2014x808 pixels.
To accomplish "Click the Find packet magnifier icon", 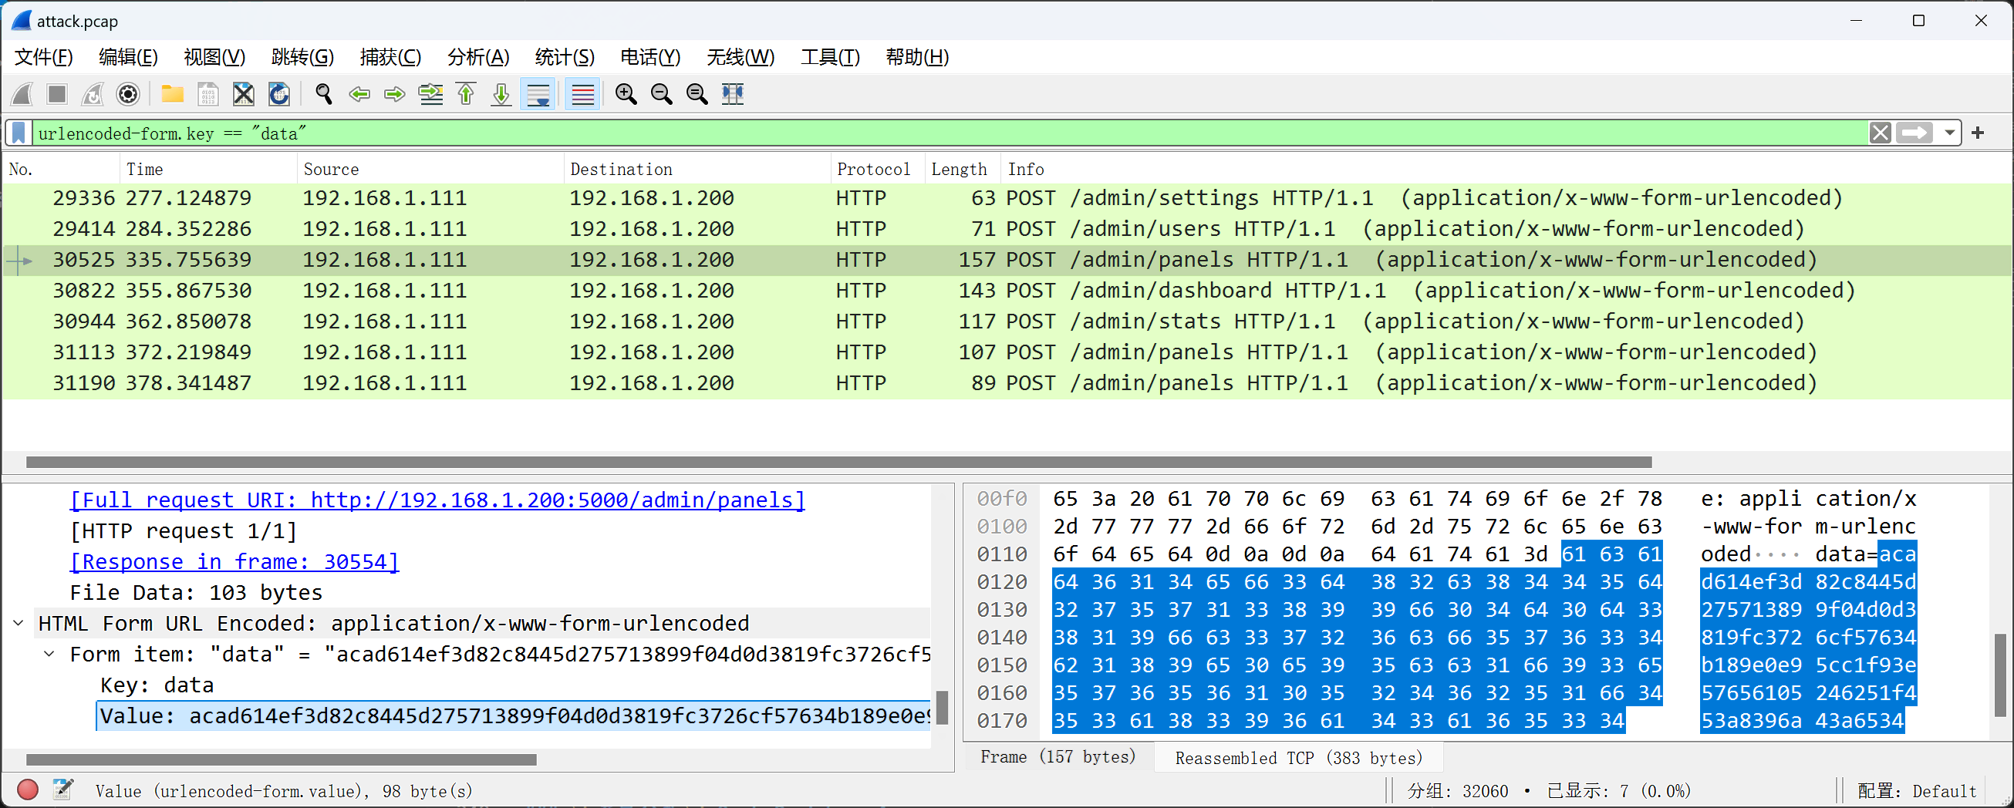I will coord(323,95).
